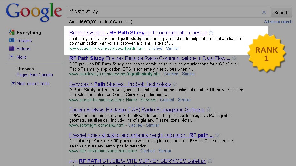Select Pages from Canada filter

coord(35,75)
